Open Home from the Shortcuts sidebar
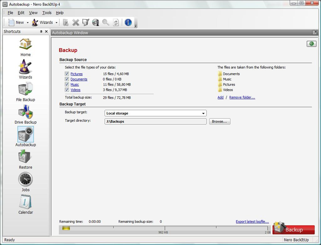Viewport: 321px width, 245px height. click(x=25, y=46)
